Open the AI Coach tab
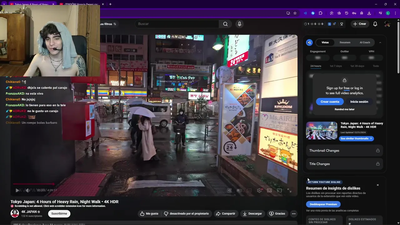This screenshot has height=225, width=400. pos(365,42)
